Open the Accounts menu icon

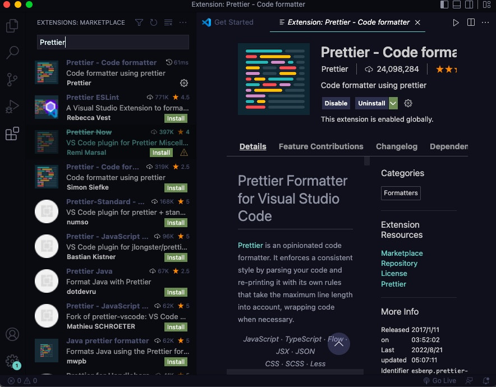click(12, 334)
